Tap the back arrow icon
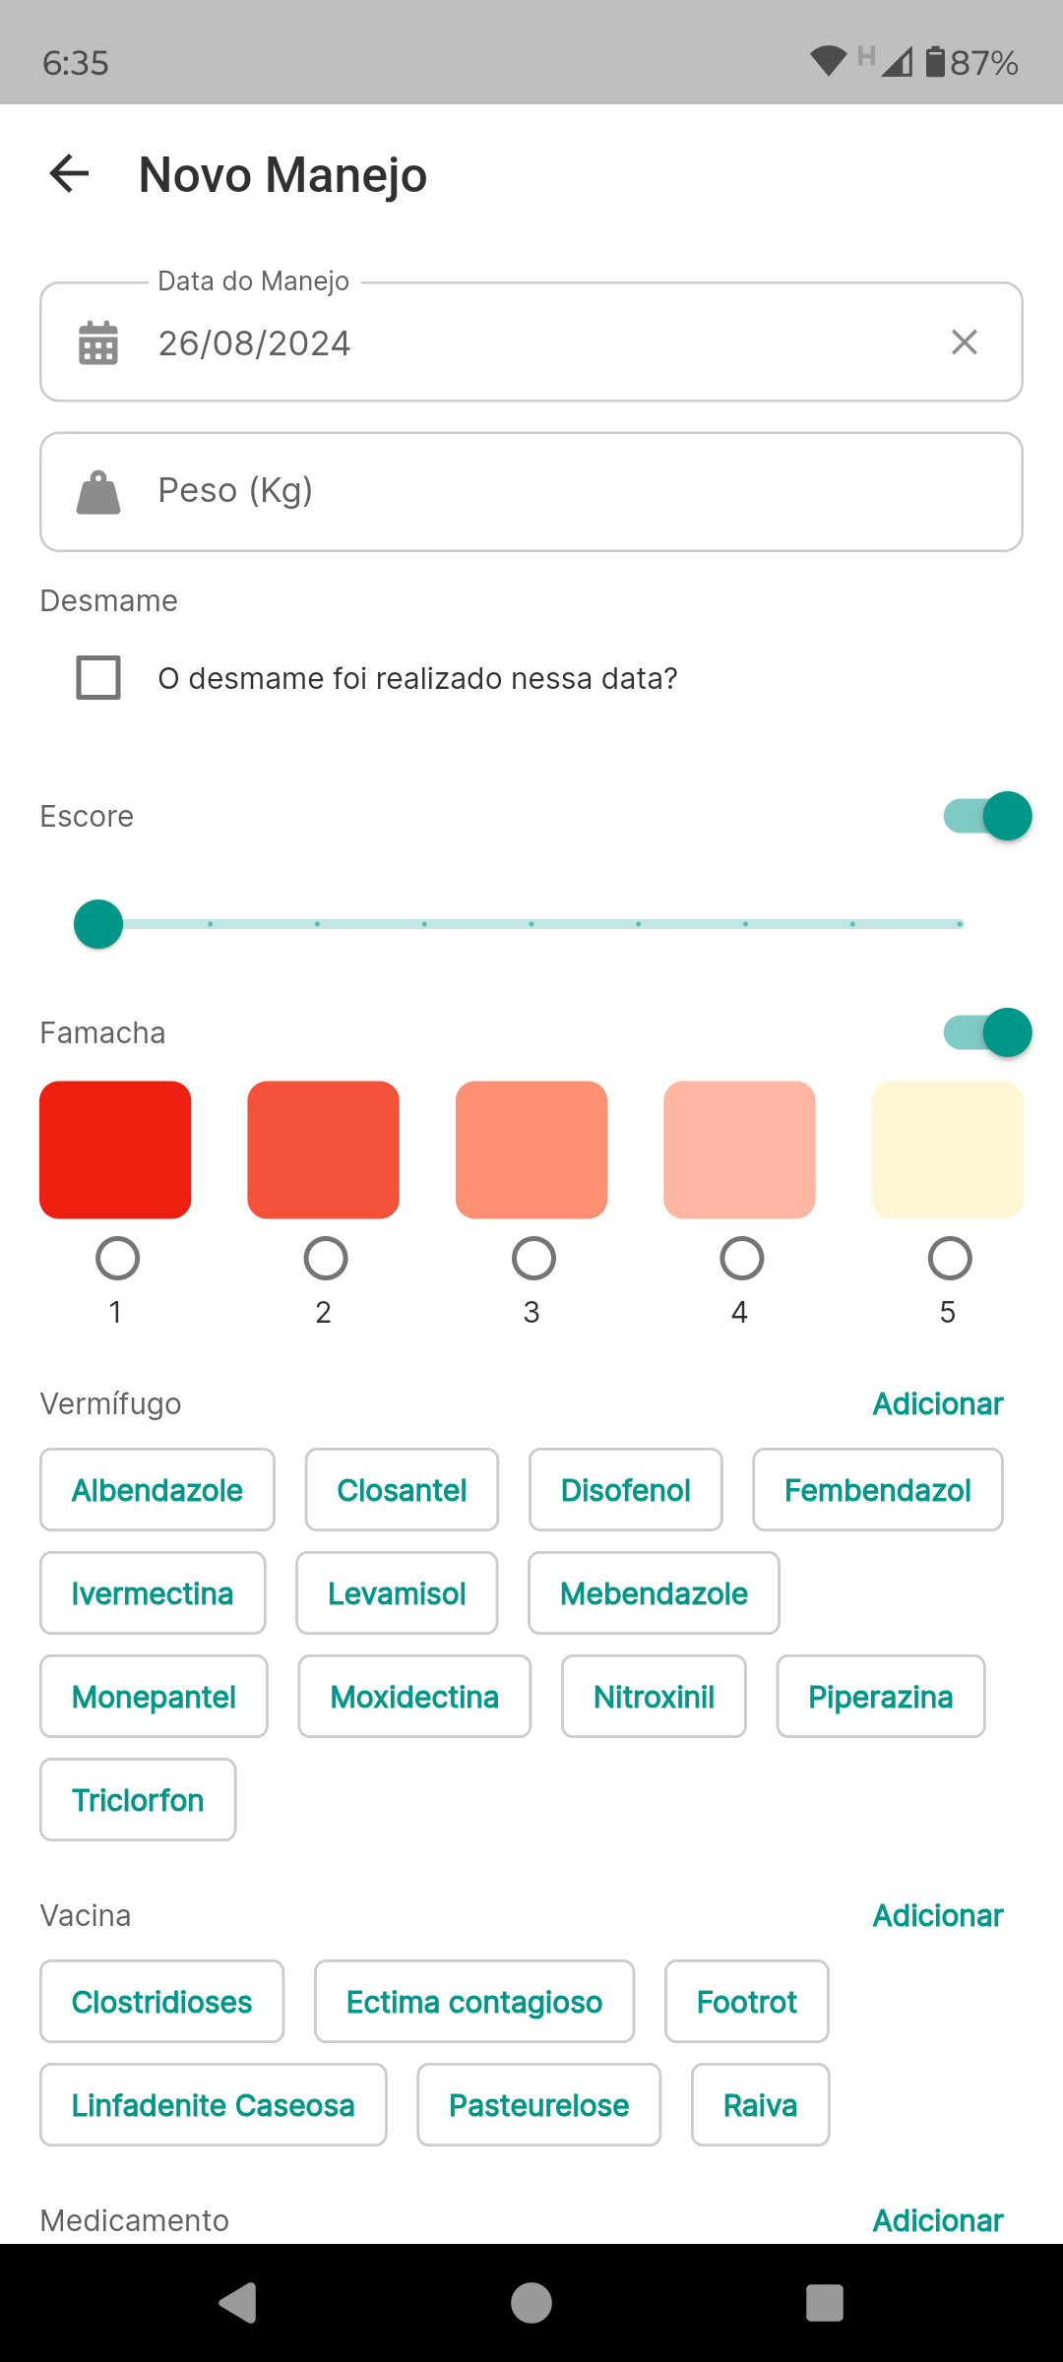Viewport: 1063px width, 2362px height. point(70,174)
